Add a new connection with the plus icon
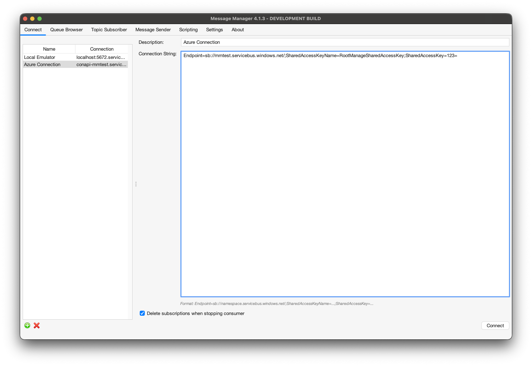This screenshot has width=532, height=366. (27, 325)
